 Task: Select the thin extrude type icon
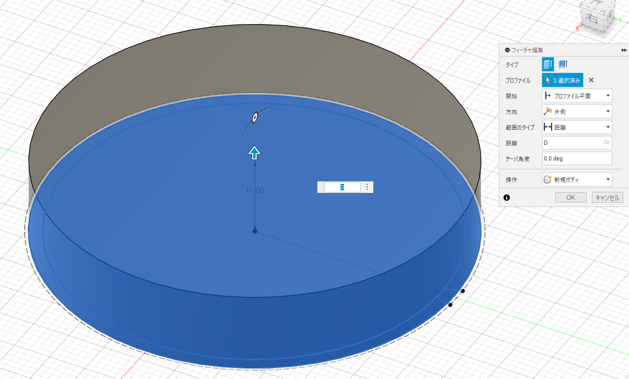[563, 64]
